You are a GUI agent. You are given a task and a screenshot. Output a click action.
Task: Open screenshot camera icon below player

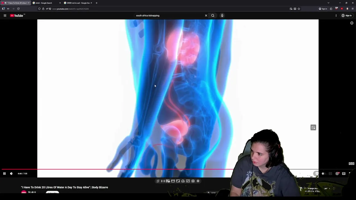pos(193,181)
